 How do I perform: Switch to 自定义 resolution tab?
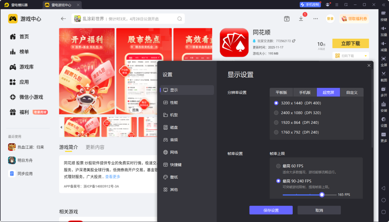tap(352, 92)
